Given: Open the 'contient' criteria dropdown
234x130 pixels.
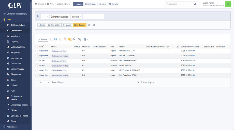Looking at the screenshot, I should tap(77, 17).
